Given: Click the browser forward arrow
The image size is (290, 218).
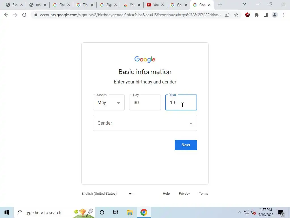Looking at the screenshot, I should point(15,15).
